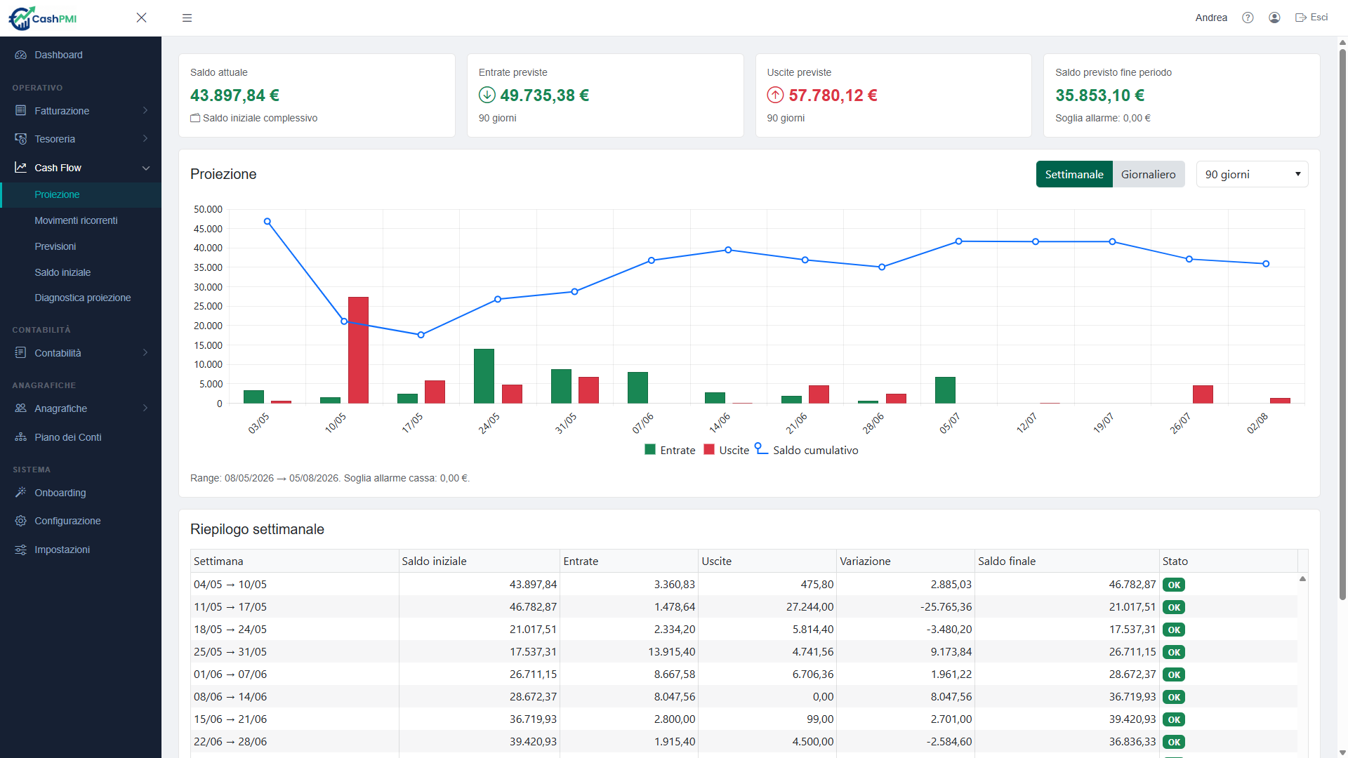Click the Onboarding magic wand icon
The height and width of the screenshot is (758, 1348).
click(21, 493)
